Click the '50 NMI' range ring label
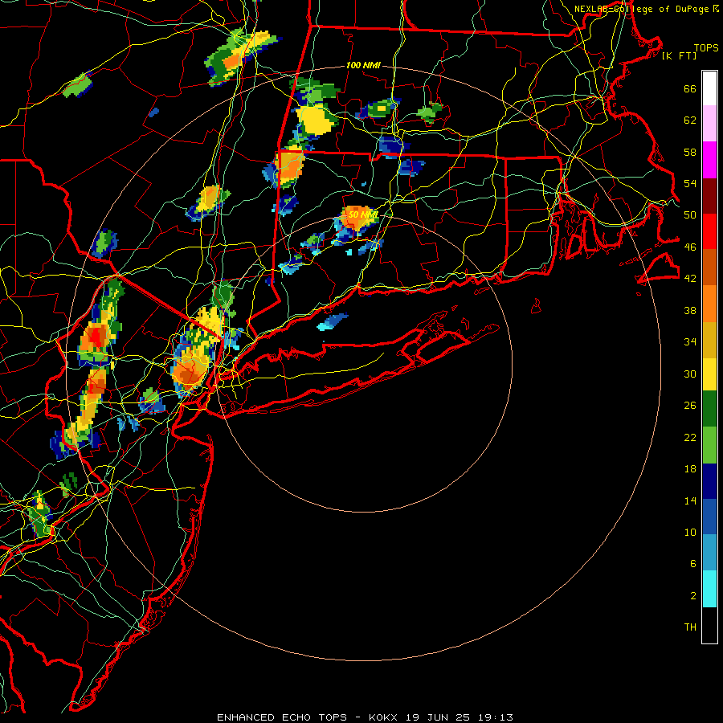Image resolution: width=723 pixels, height=723 pixels. click(363, 214)
